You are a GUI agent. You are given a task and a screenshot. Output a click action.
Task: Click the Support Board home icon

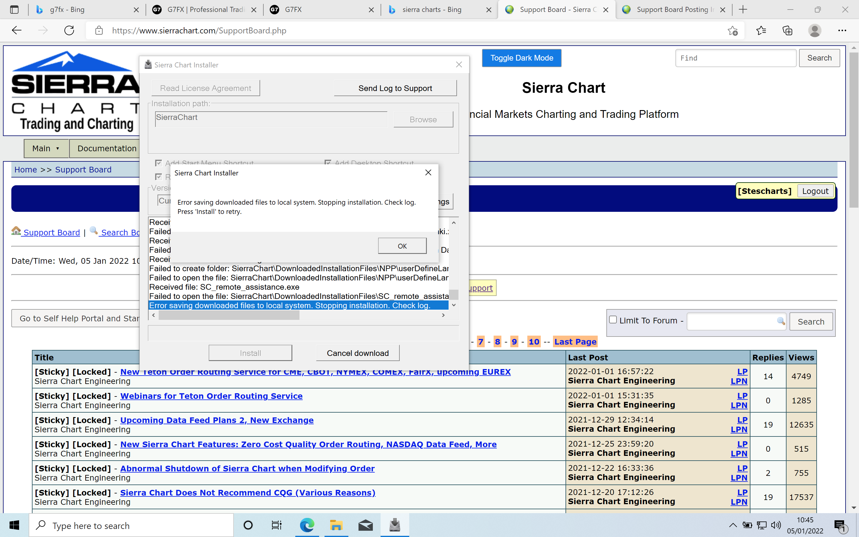(16, 231)
